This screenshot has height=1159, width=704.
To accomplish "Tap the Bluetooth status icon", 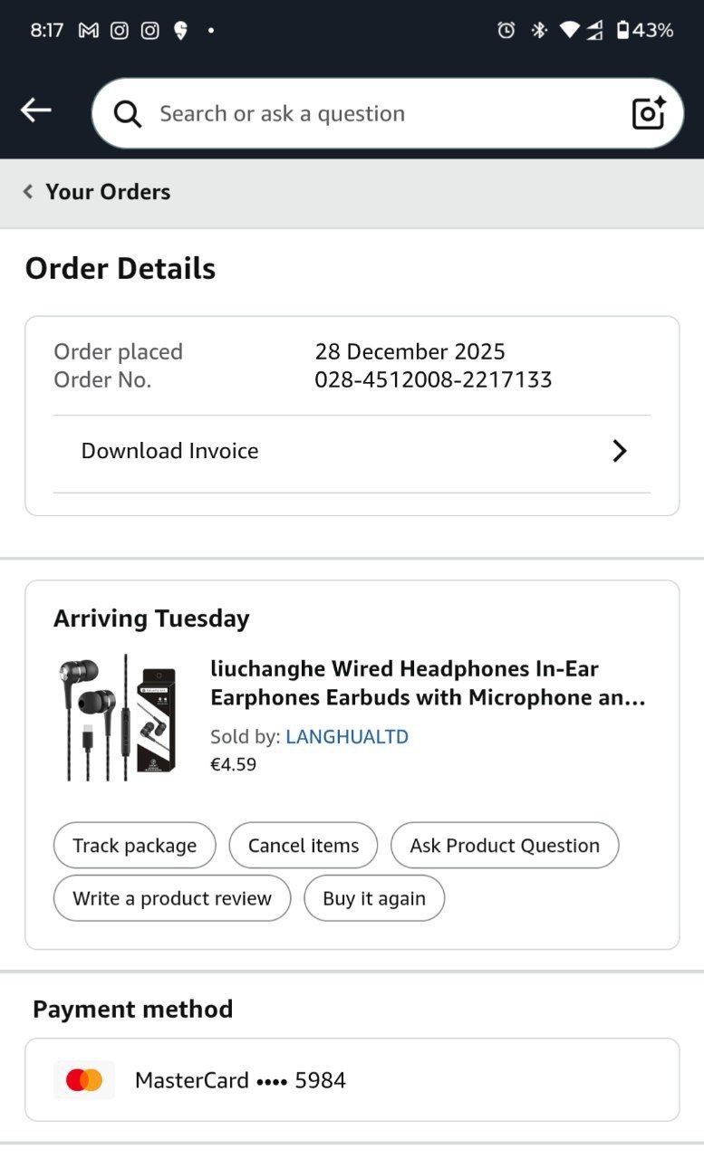I will pyautogui.click(x=539, y=31).
